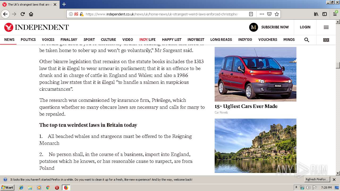Click the padlock connection security icon
The image size is (340, 191).
(x=82, y=14)
